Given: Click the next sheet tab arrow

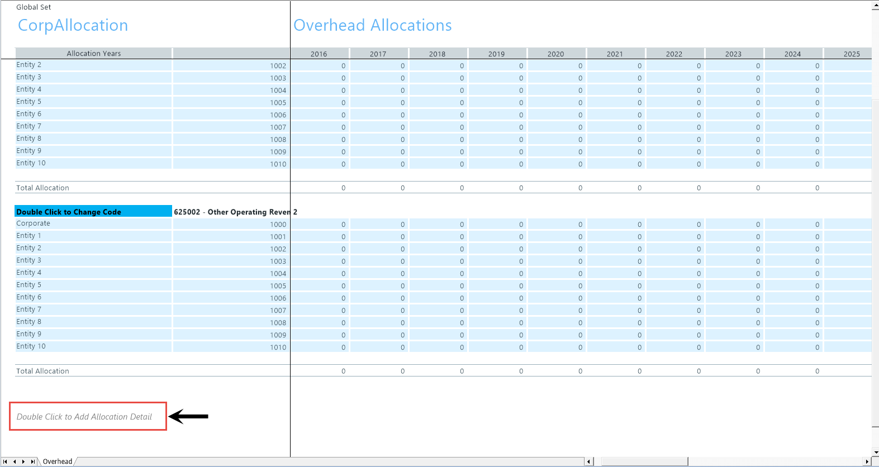Looking at the screenshot, I should pyautogui.click(x=23, y=461).
